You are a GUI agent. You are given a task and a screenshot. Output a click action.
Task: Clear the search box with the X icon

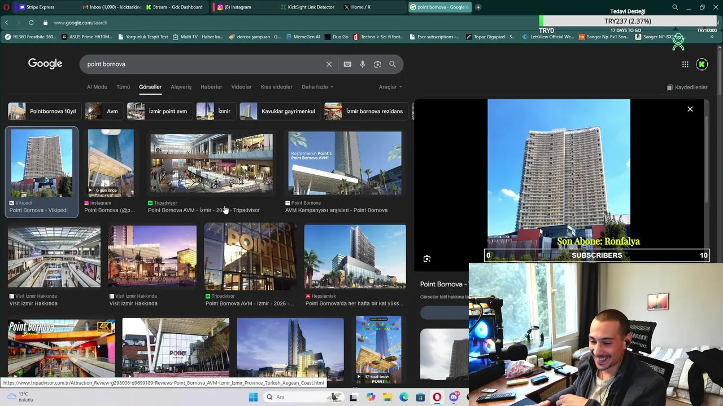(329, 64)
